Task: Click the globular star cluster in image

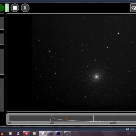Action: (x=97, y=76)
